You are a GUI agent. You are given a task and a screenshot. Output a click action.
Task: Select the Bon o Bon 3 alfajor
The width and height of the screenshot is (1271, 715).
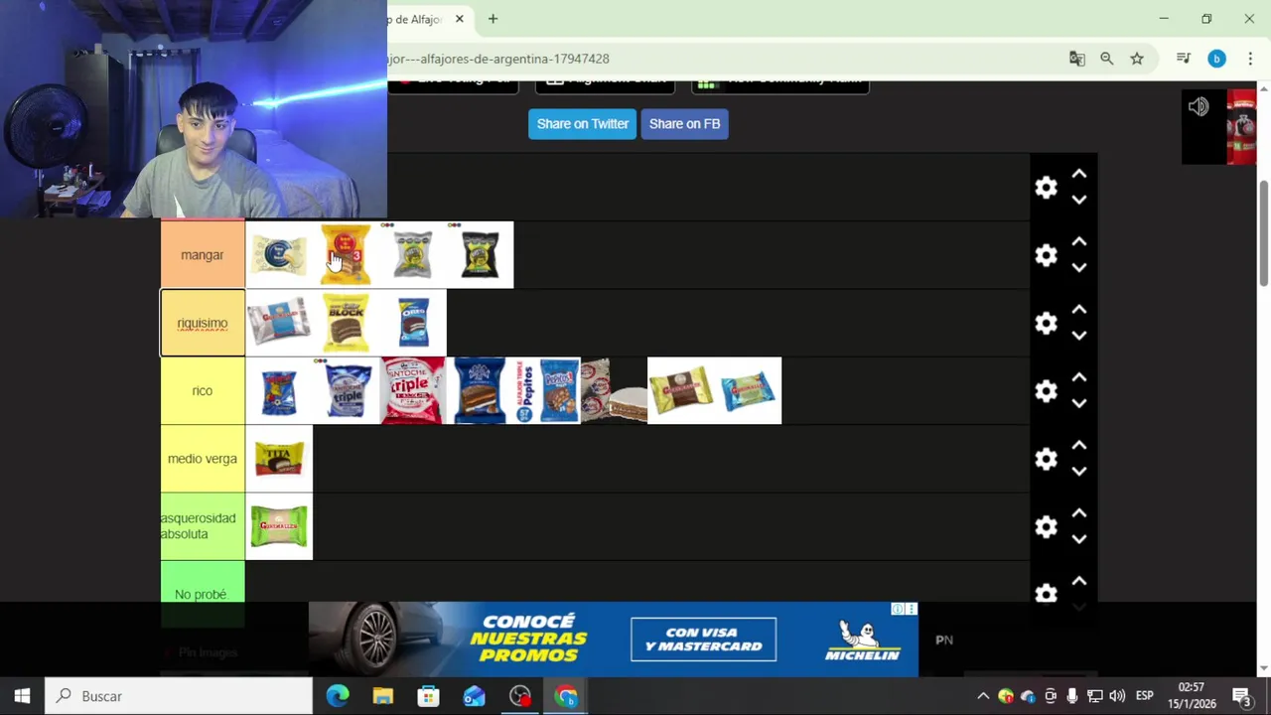pyautogui.click(x=346, y=255)
